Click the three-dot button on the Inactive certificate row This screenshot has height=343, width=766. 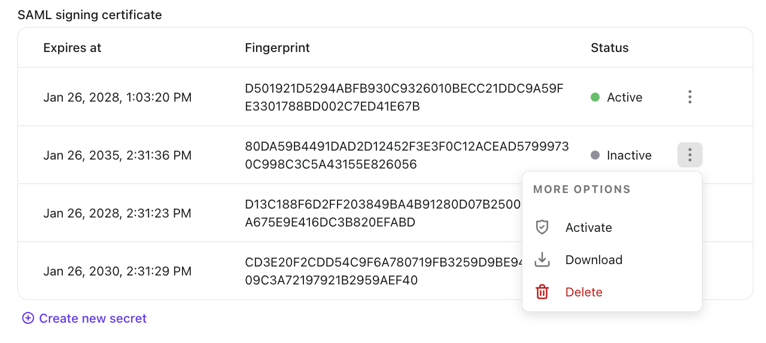[689, 155]
